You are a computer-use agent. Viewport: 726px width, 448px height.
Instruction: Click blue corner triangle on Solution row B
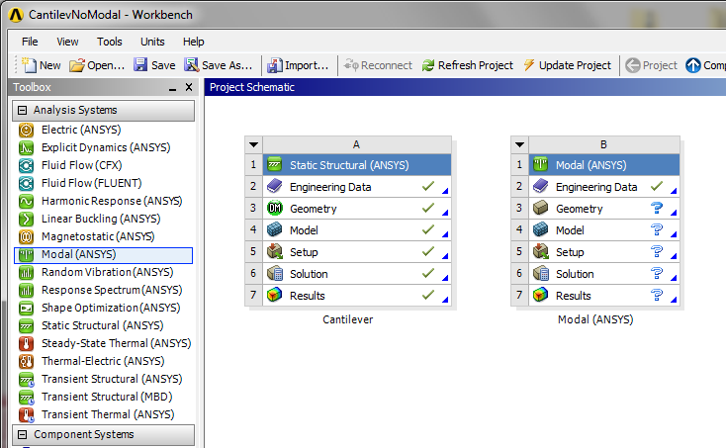click(674, 278)
